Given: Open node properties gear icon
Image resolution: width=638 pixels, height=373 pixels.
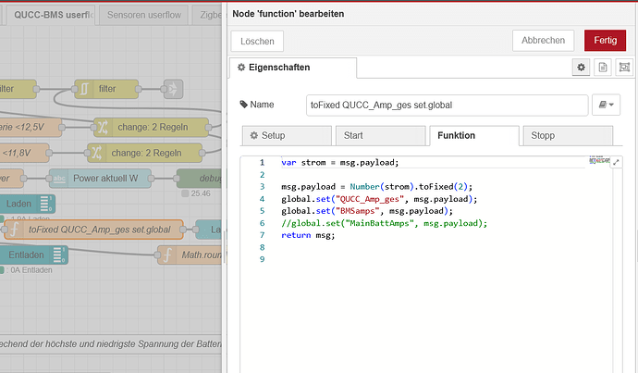Looking at the screenshot, I should [x=582, y=68].
